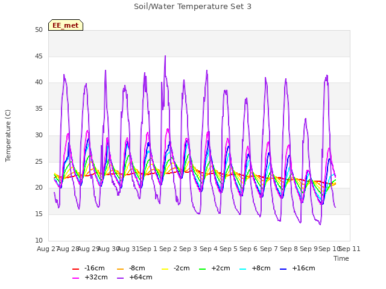Click the Sep 9 x-axis tick label
This screenshot has height=289, width=386.
309,249
